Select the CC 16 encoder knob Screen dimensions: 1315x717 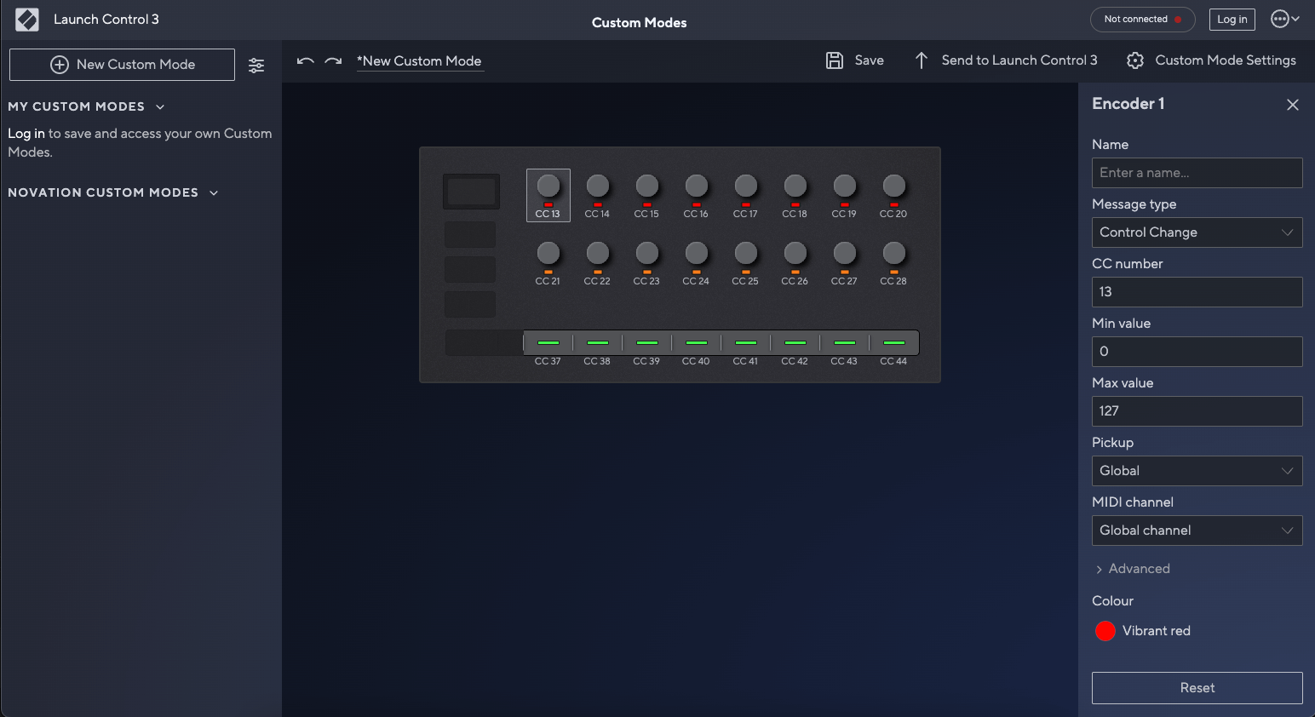(697, 186)
